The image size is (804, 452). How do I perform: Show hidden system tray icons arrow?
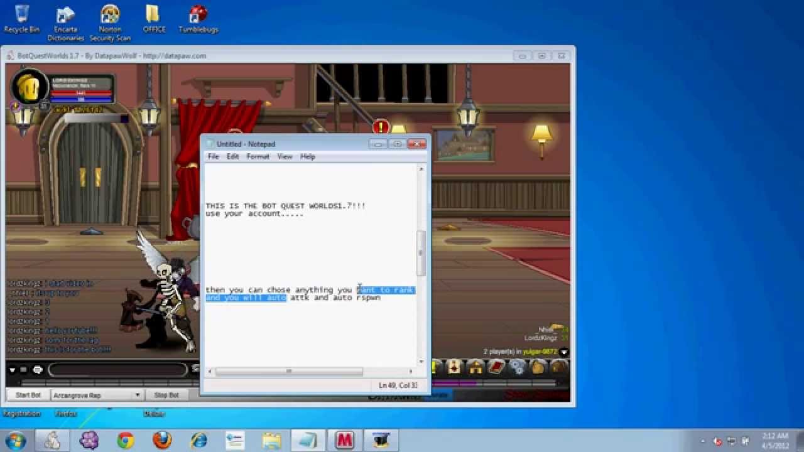(702, 440)
